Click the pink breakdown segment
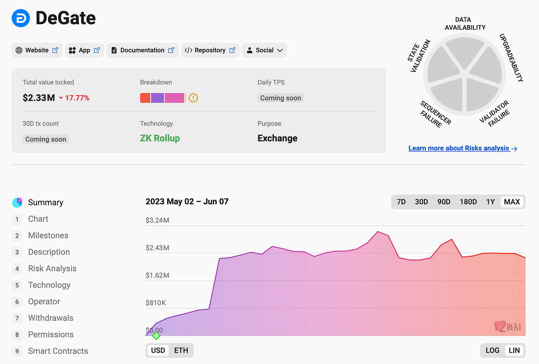This screenshot has width=539, height=364. (x=174, y=98)
